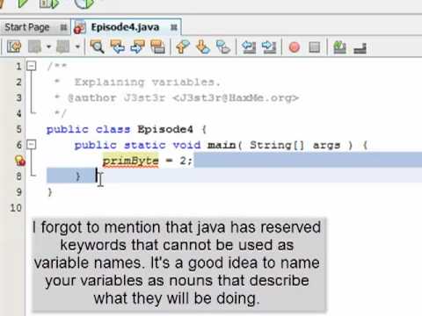Toggle a bookmark on the current line
The image size is (422, 316).
point(223,47)
